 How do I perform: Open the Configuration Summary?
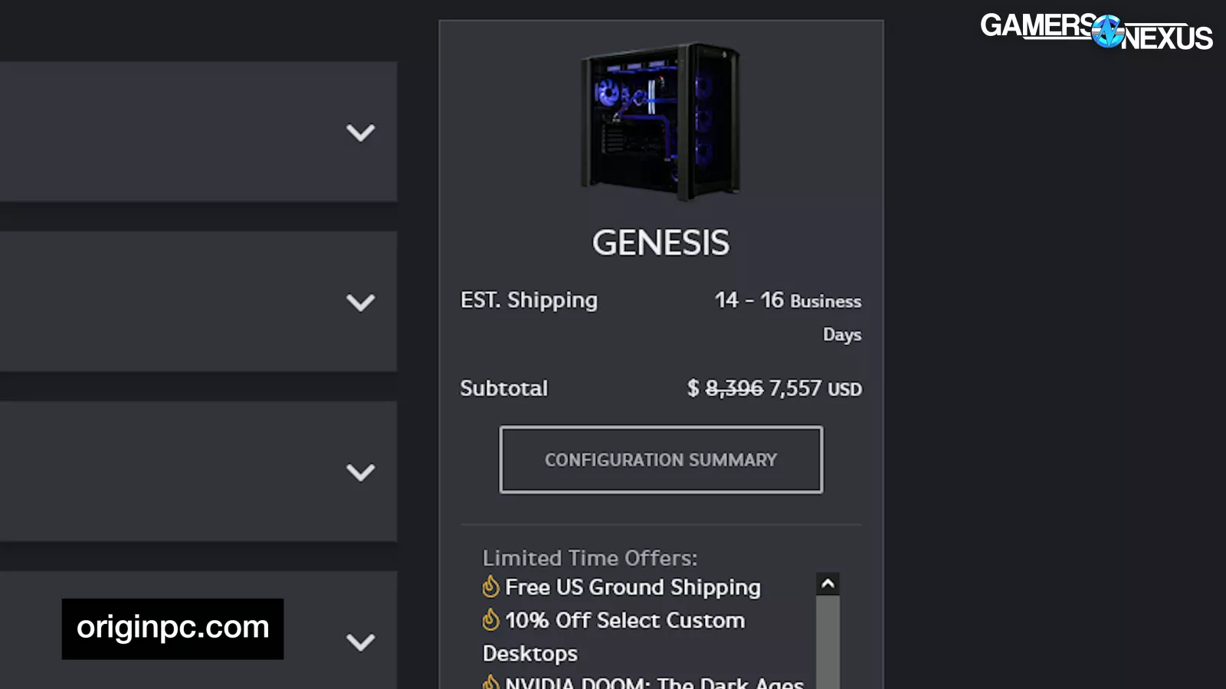point(661,459)
